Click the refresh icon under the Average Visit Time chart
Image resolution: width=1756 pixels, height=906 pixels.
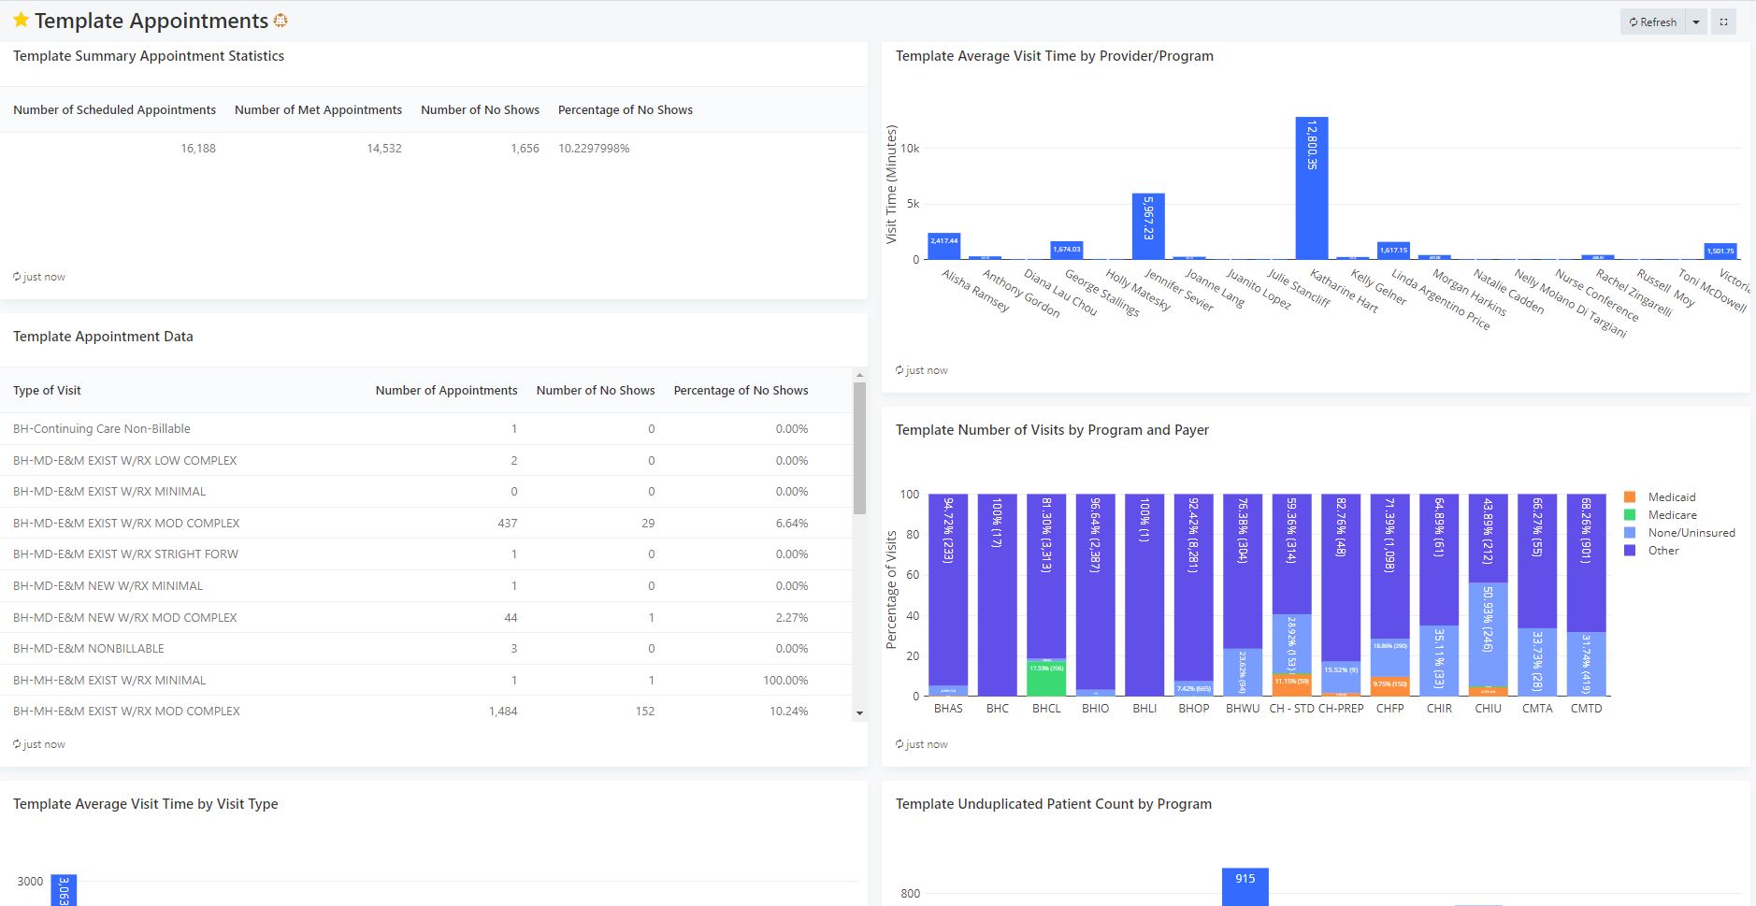coord(900,370)
